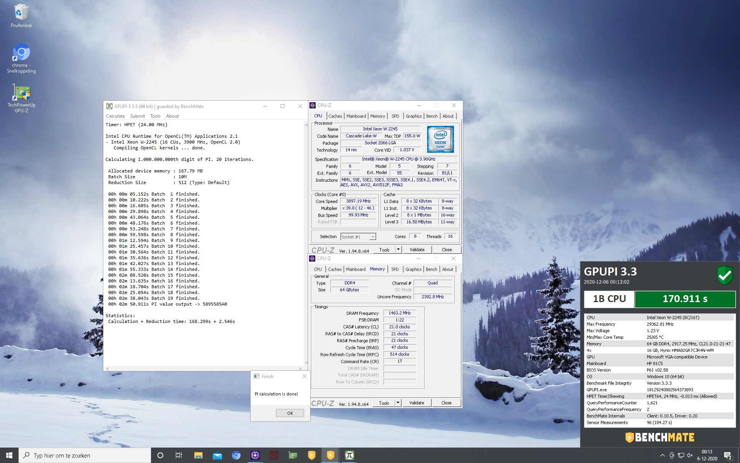The image size is (740, 463).
Task: Switch to Bench tab in upper CPU-Z
Action: (x=432, y=116)
